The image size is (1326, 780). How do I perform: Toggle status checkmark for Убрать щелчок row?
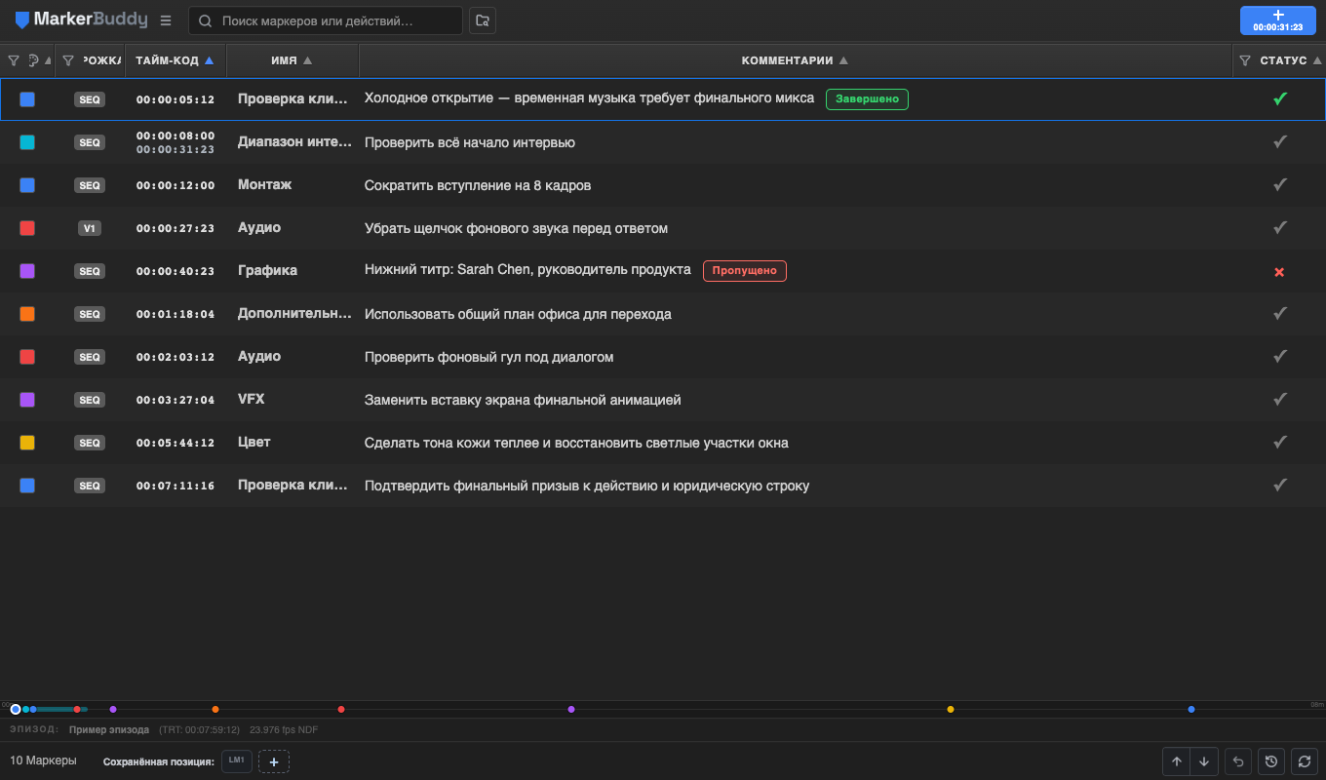click(x=1280, y=227)
